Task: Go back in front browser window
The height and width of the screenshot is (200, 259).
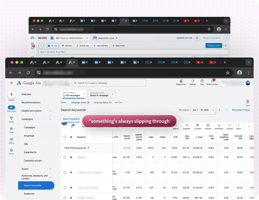Action: (x=11, y=73)
